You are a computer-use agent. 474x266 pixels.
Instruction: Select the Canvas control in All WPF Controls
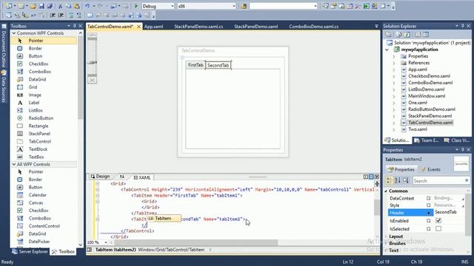pos(36,202)
